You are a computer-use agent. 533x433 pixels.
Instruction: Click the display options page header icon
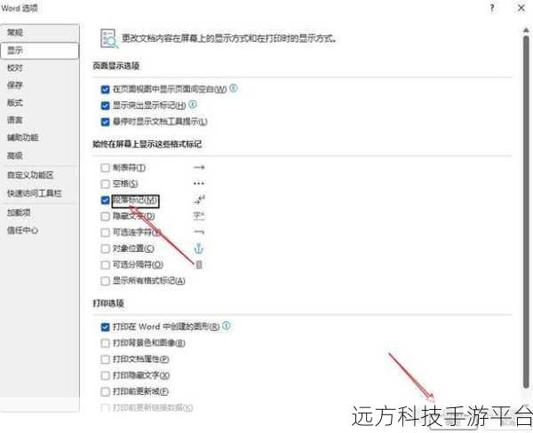point(109,38)
